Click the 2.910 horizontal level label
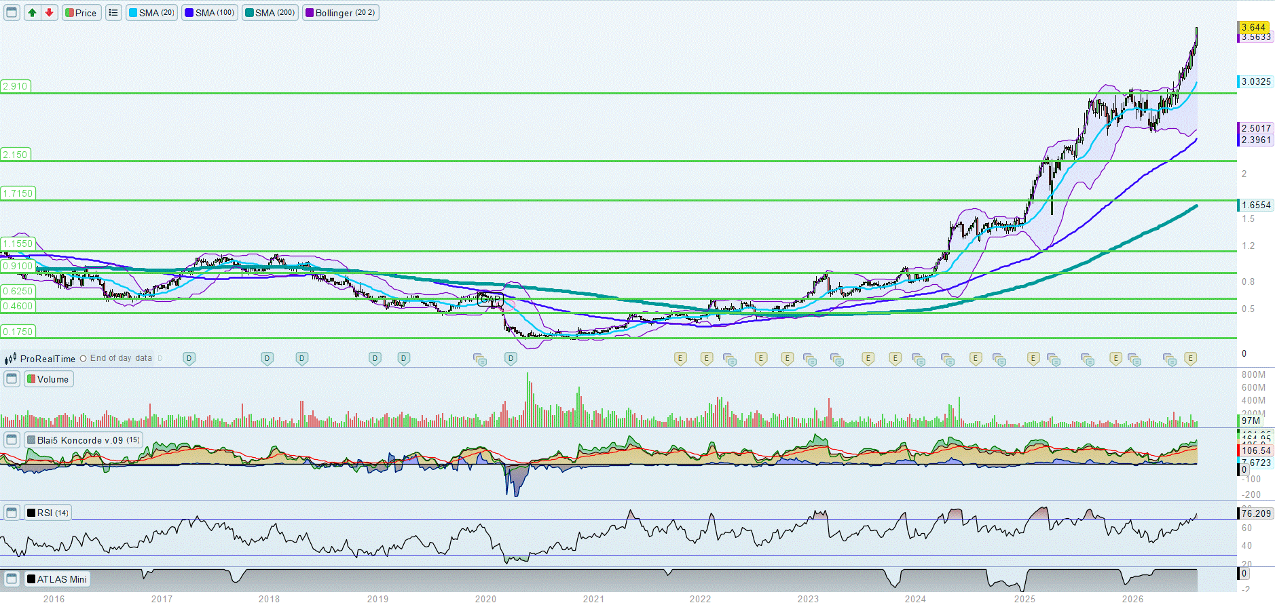This screenshot has width=1275, height=605. [15, 85]
